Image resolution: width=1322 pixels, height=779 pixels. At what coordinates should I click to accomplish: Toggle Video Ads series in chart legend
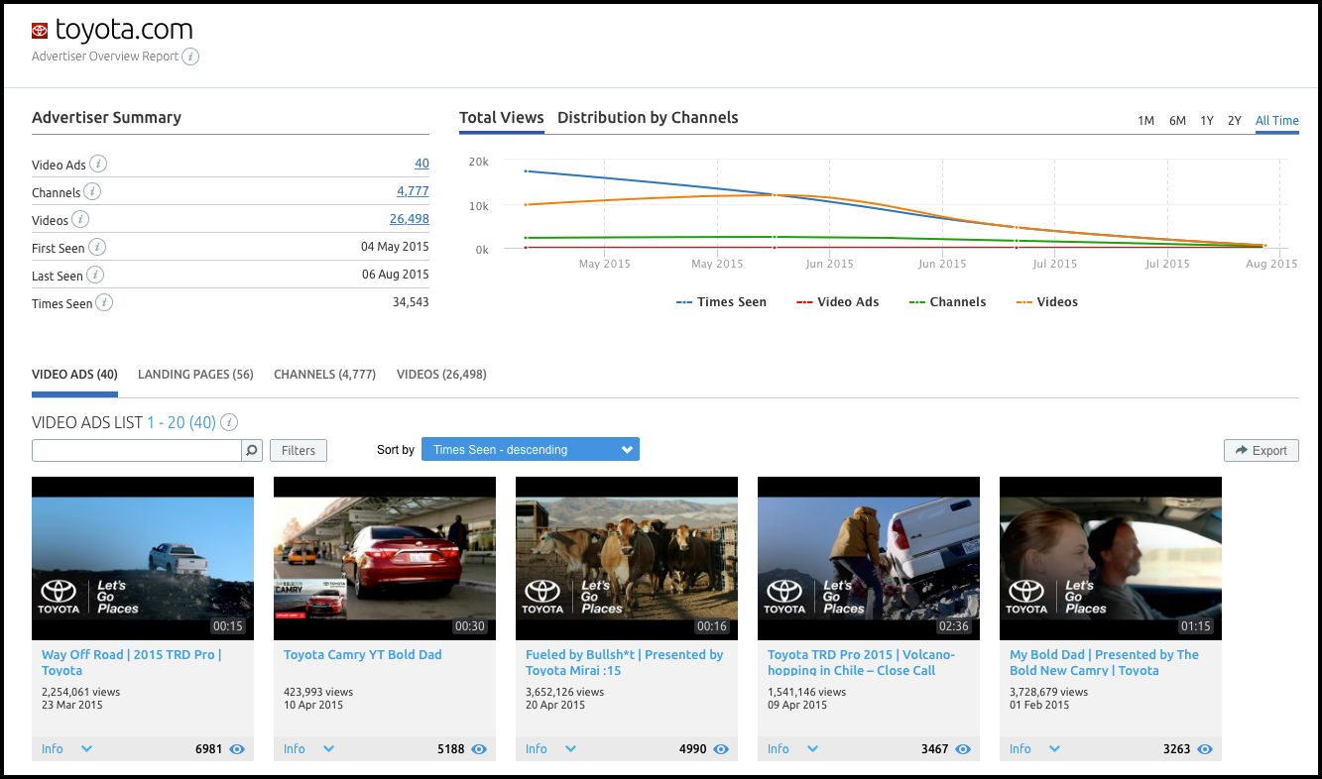(x=837, y=302)
